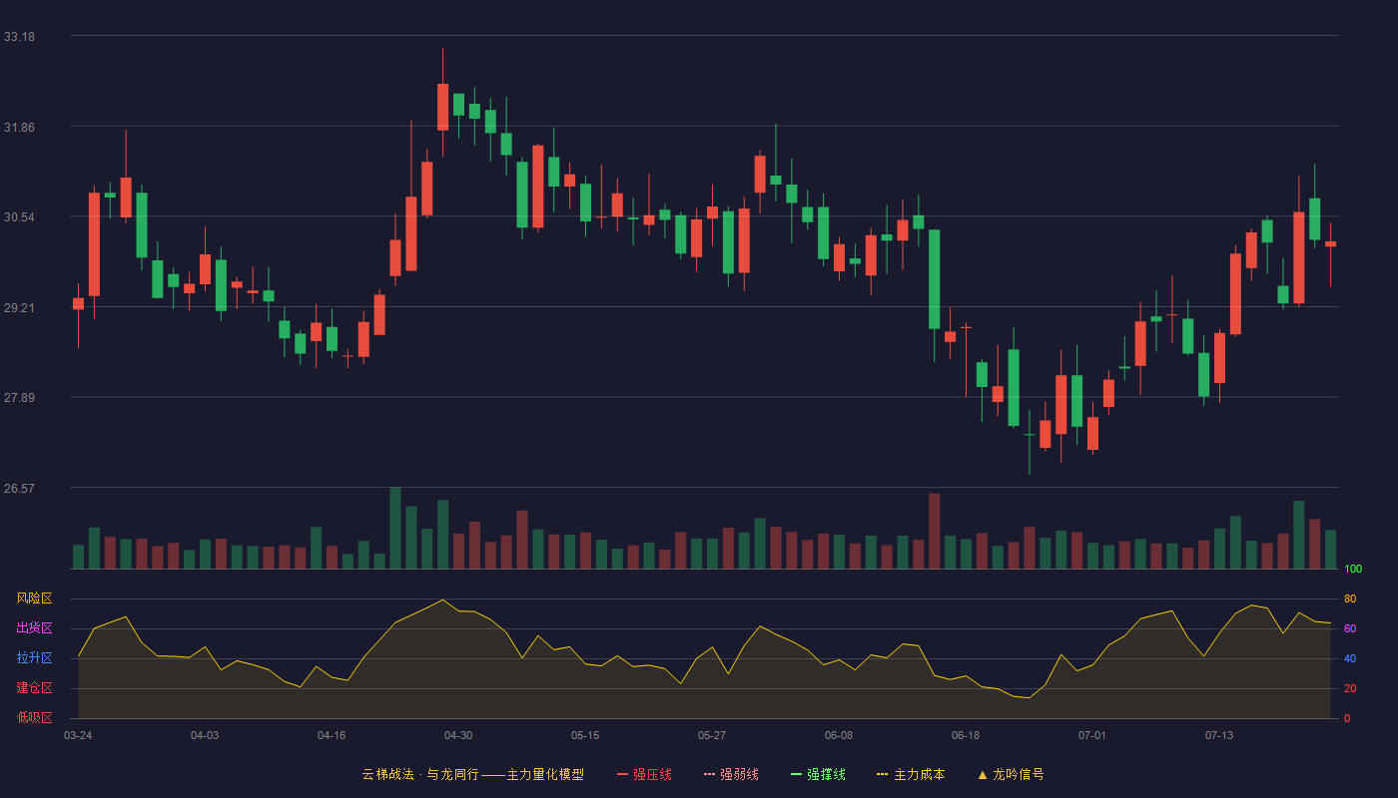Toggle the 强弱线 legend series

(731, 774)
